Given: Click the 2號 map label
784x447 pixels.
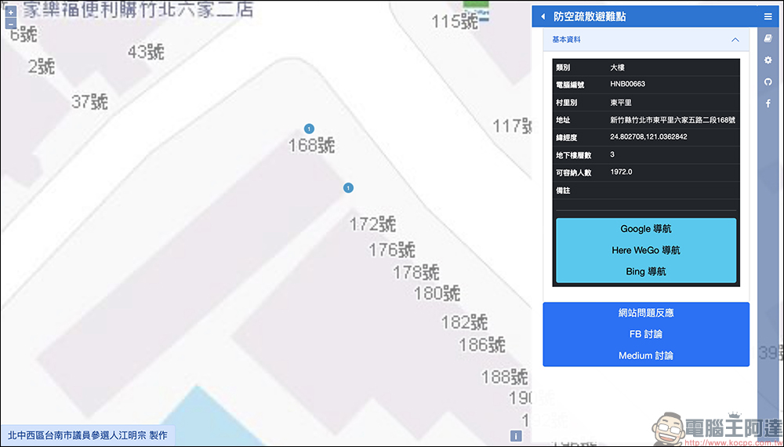Looking at the screenshot, I should point(42,67).
